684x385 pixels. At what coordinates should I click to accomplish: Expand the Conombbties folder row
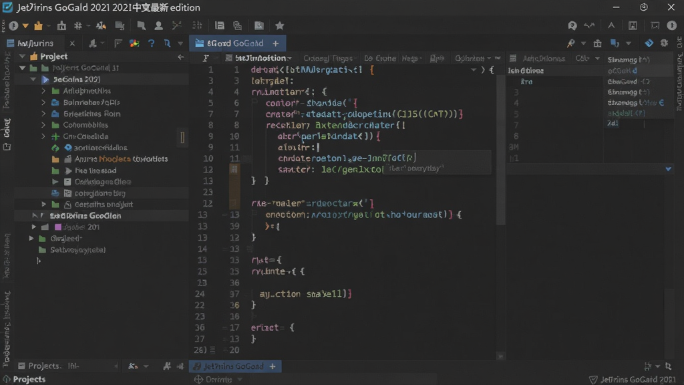point(43,125)
